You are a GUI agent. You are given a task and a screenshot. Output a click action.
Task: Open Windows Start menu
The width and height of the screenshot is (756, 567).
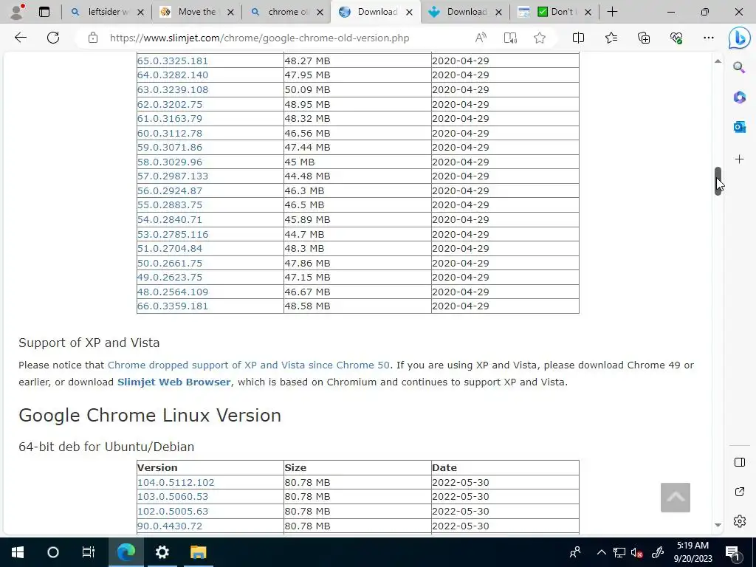pos(18,552)
